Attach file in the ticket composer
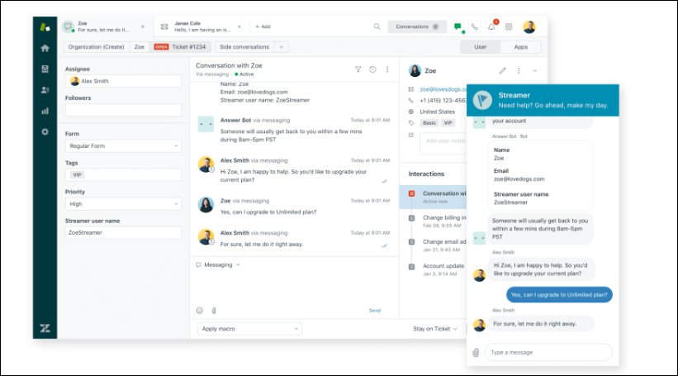 tap(214, 310)
